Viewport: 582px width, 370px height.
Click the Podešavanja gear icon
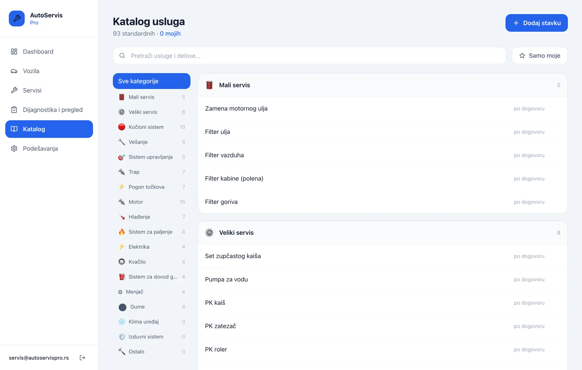click(x=14, y=149)
